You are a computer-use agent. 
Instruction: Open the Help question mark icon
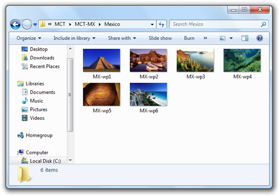pyautogui.click(x=260, y=38)
